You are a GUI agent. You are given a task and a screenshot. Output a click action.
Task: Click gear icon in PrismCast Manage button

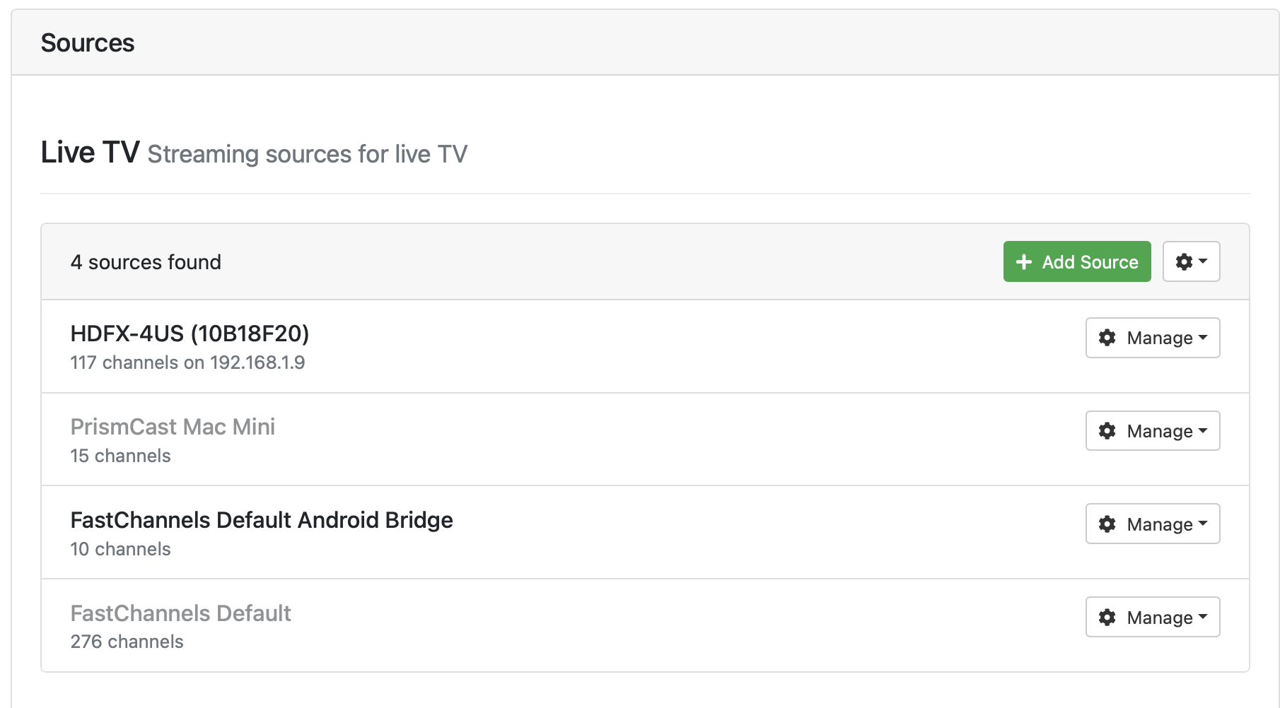(x=1107, y=431)
